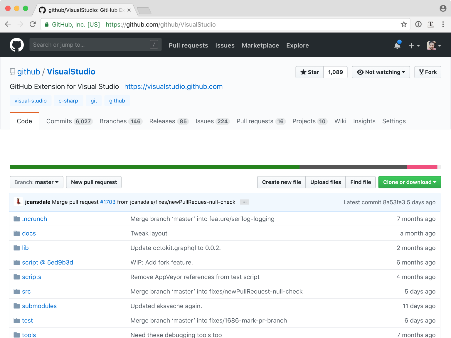Open the notifications bell
Image resolution: width=451 pixels, height=338 pixels.
pos(397,45)
